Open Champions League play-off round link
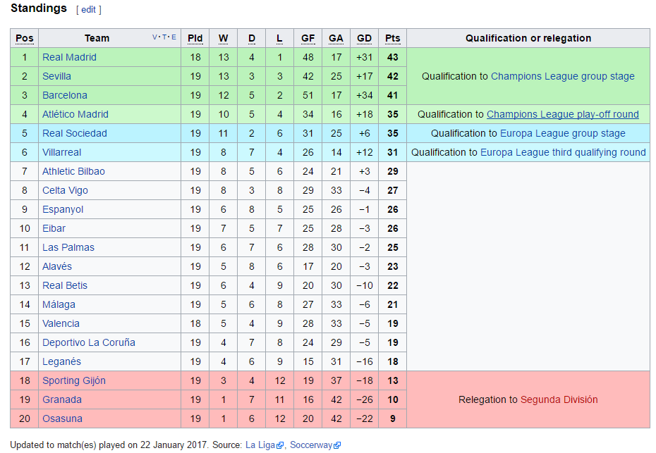The image size is (656, 453). [563, 115]
